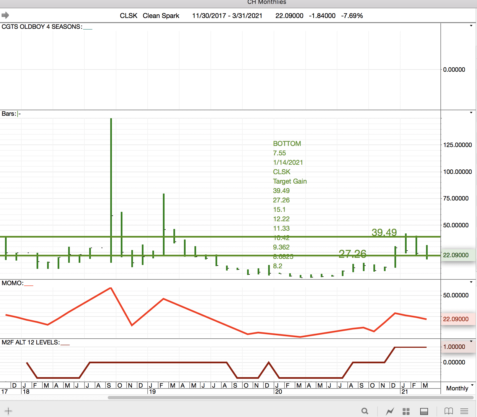This screenshot has height=417, width=477.
Task: Click the 7.55 annotation value
Action: click(279, 153)
